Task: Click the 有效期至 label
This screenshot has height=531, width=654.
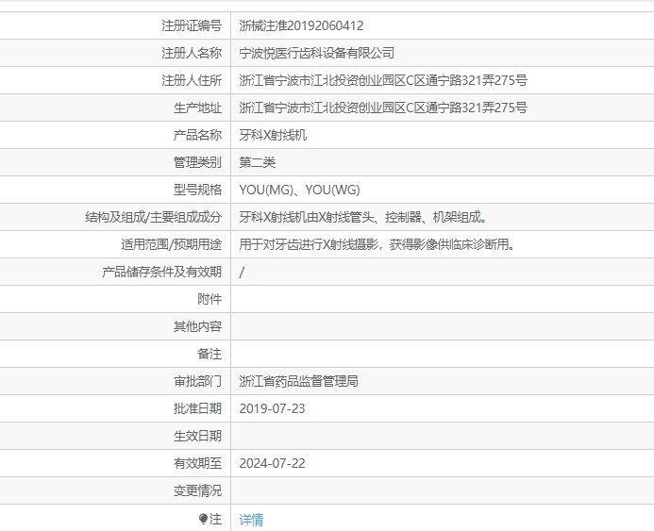Action: tap(197, 463)
